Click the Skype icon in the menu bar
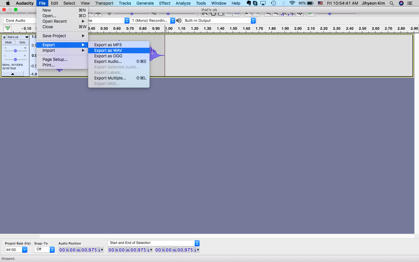 [255, 3]
